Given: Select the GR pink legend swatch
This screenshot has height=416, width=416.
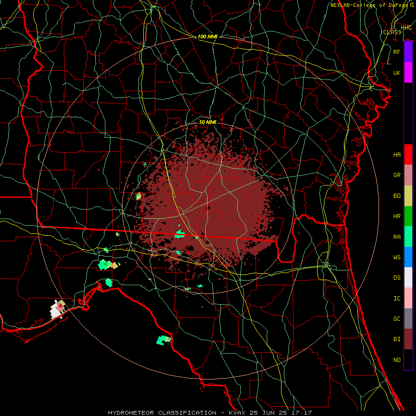Looking at the screenshot, I should [408, 175].
